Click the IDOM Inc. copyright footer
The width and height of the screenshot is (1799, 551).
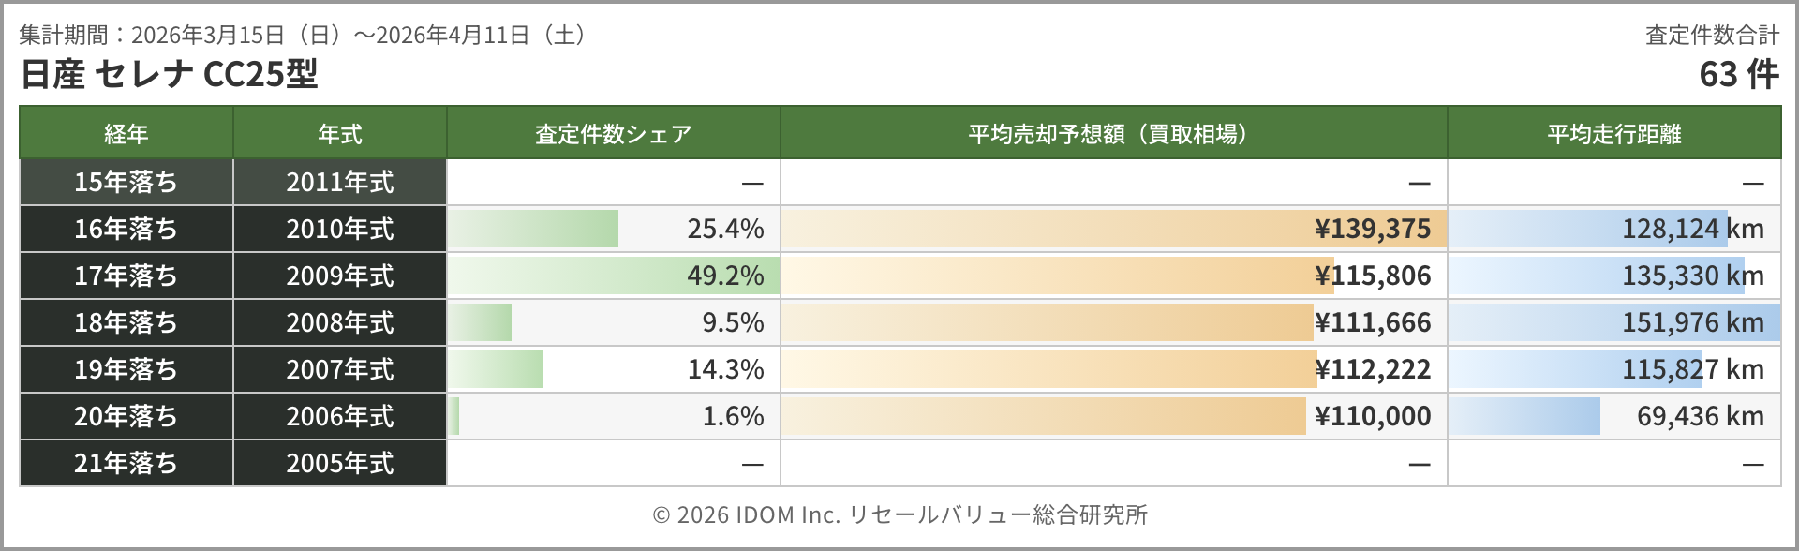pos(899,514)
